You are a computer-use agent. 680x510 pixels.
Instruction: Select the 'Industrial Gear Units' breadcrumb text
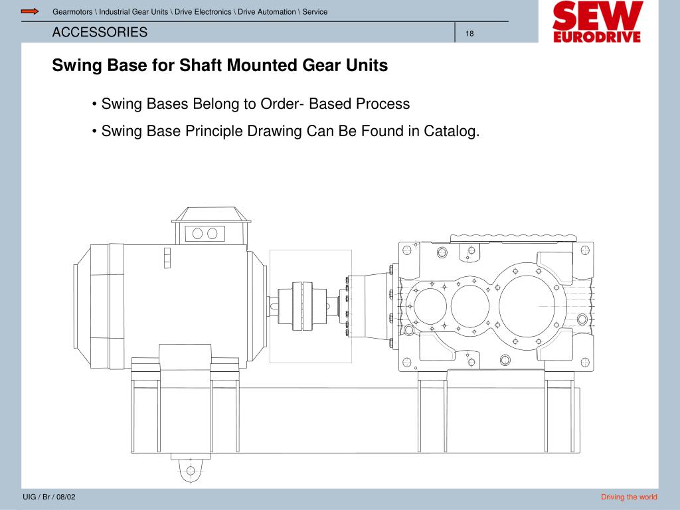click(133, 12)
